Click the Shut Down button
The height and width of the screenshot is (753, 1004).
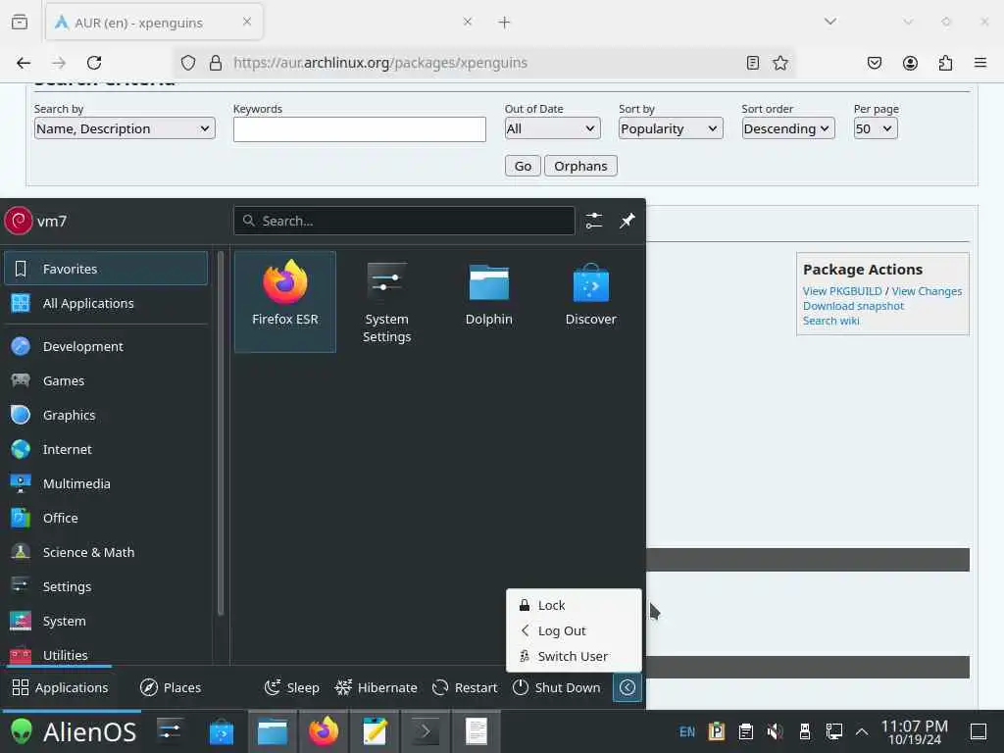point(557,687)
